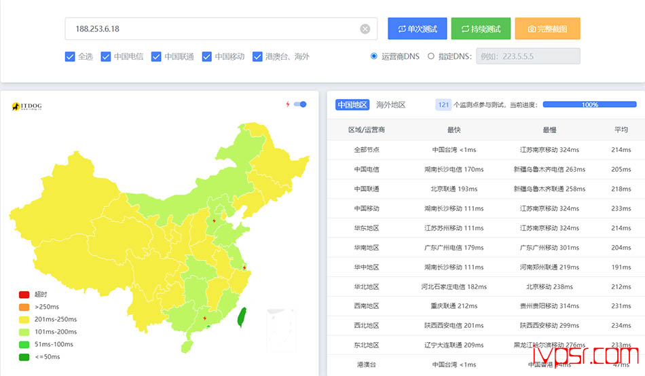Switch to the 海外地区 tab

pyautogui.click(x=391, y=105)
